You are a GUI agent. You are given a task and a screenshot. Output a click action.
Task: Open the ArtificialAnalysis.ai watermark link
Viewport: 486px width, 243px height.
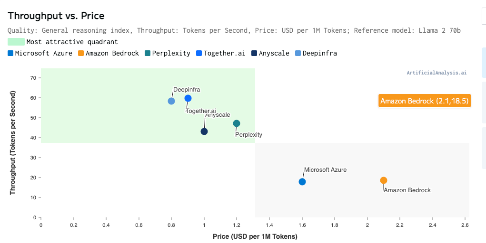[436, 73]
